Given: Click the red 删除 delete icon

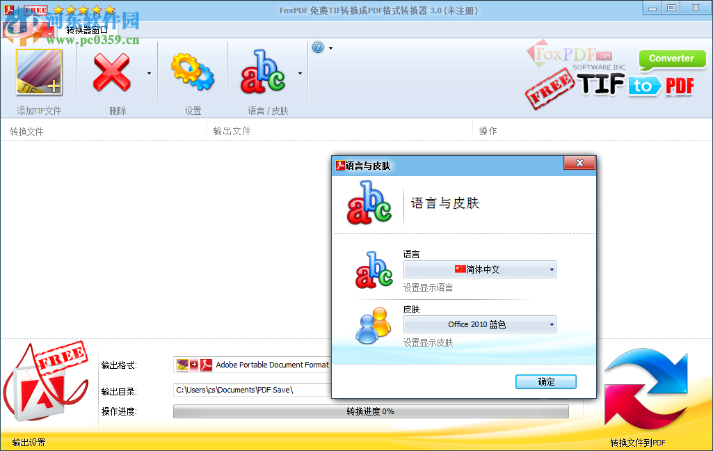Looking at the screenshot, I should (x=111, y=72).
